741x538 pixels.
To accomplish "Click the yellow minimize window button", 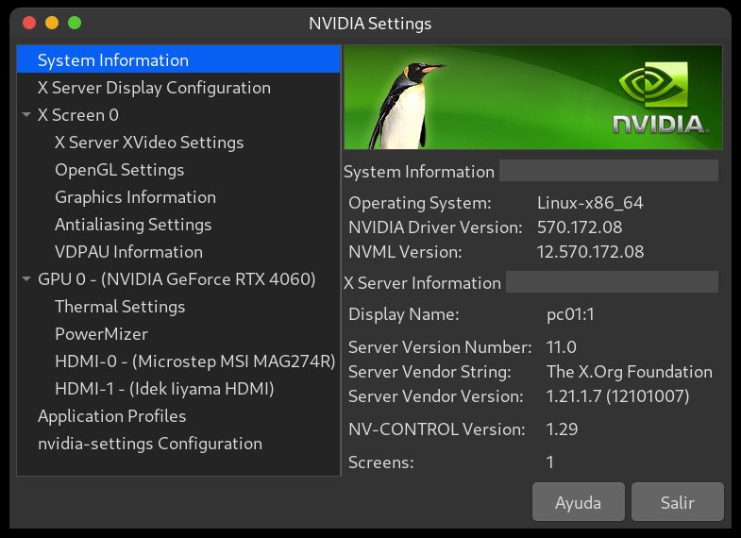I will pos(52,23).
